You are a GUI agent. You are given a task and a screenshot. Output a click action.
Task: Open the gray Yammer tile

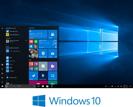43,66
